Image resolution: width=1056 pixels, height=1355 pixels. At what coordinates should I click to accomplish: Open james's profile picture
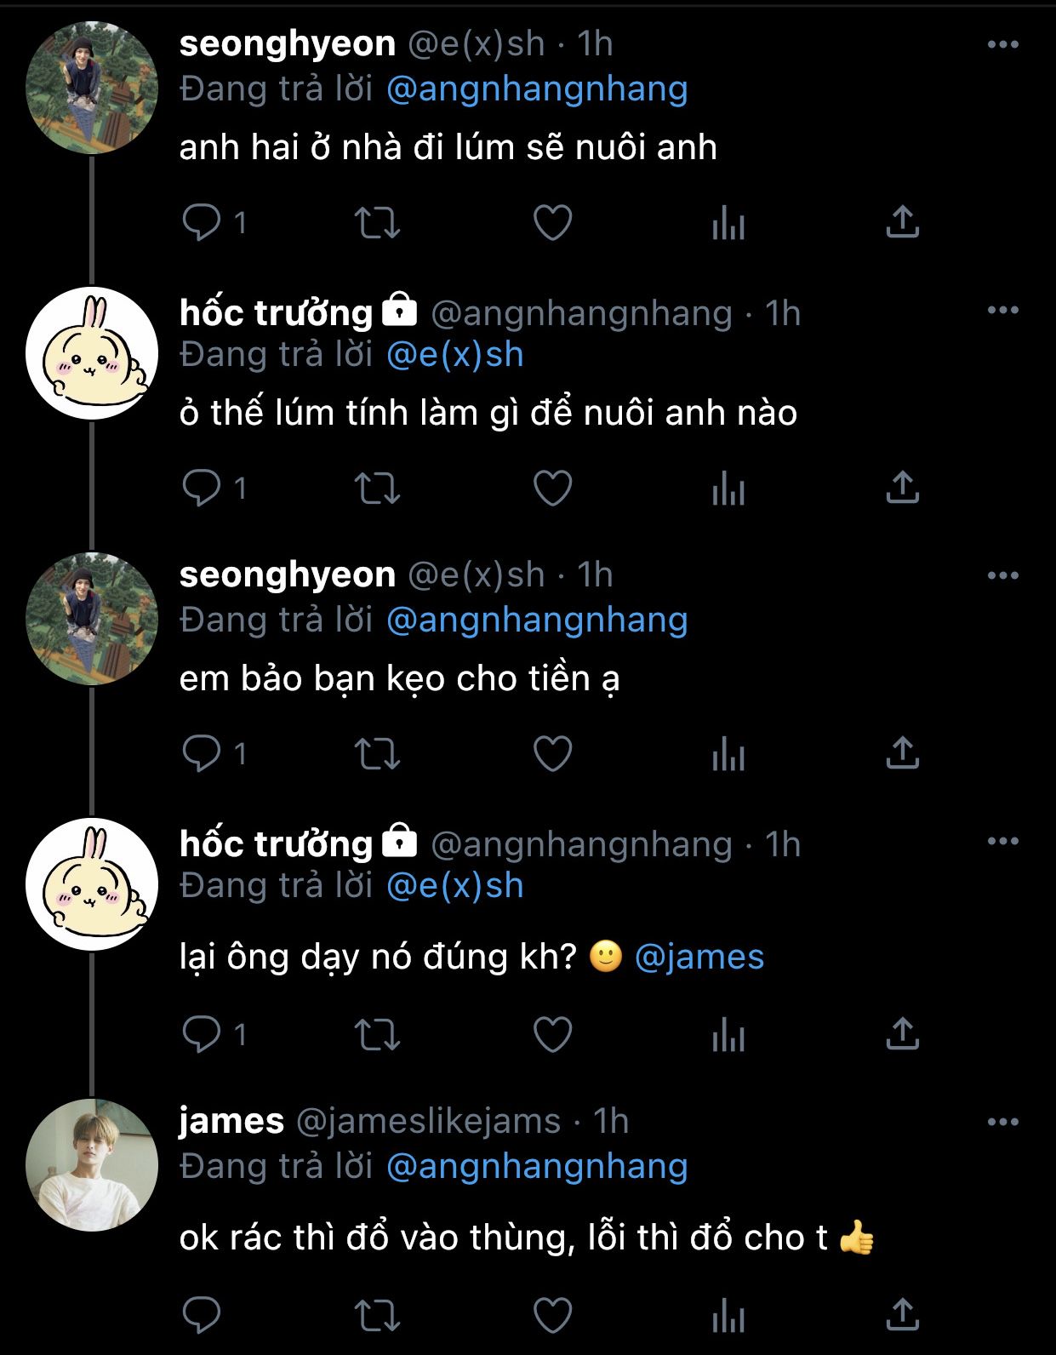92,1165
